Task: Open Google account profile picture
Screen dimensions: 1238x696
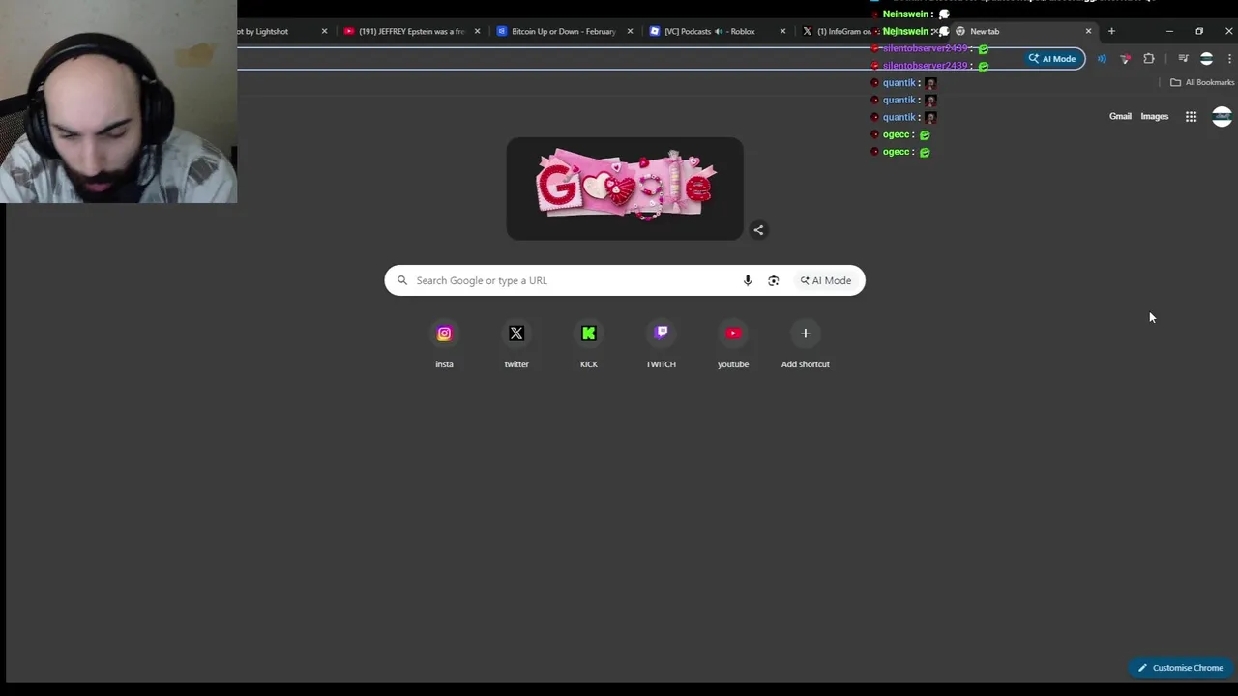Action: pyautogui.click(x=1222, y=117)
